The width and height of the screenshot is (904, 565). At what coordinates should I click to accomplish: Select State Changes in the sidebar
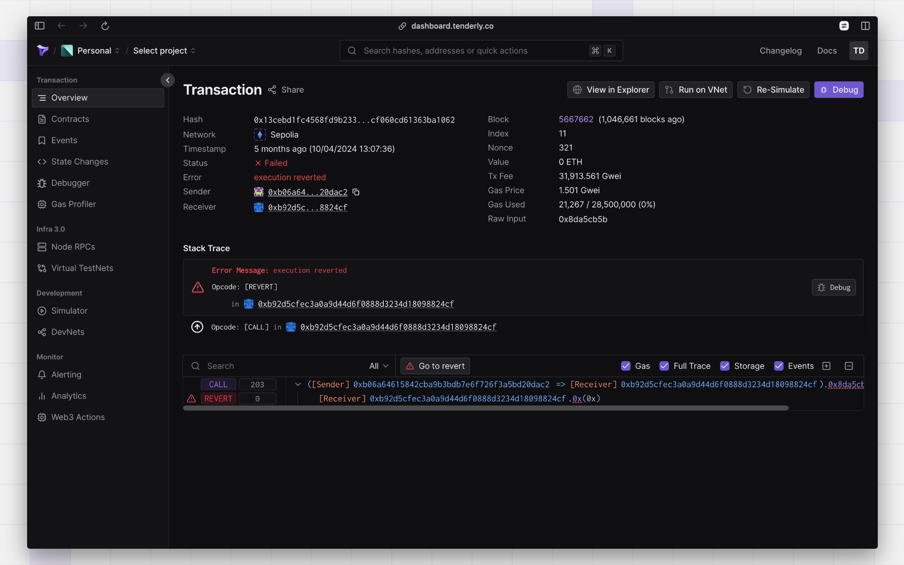pyautogui.click(x=79, y=161)
